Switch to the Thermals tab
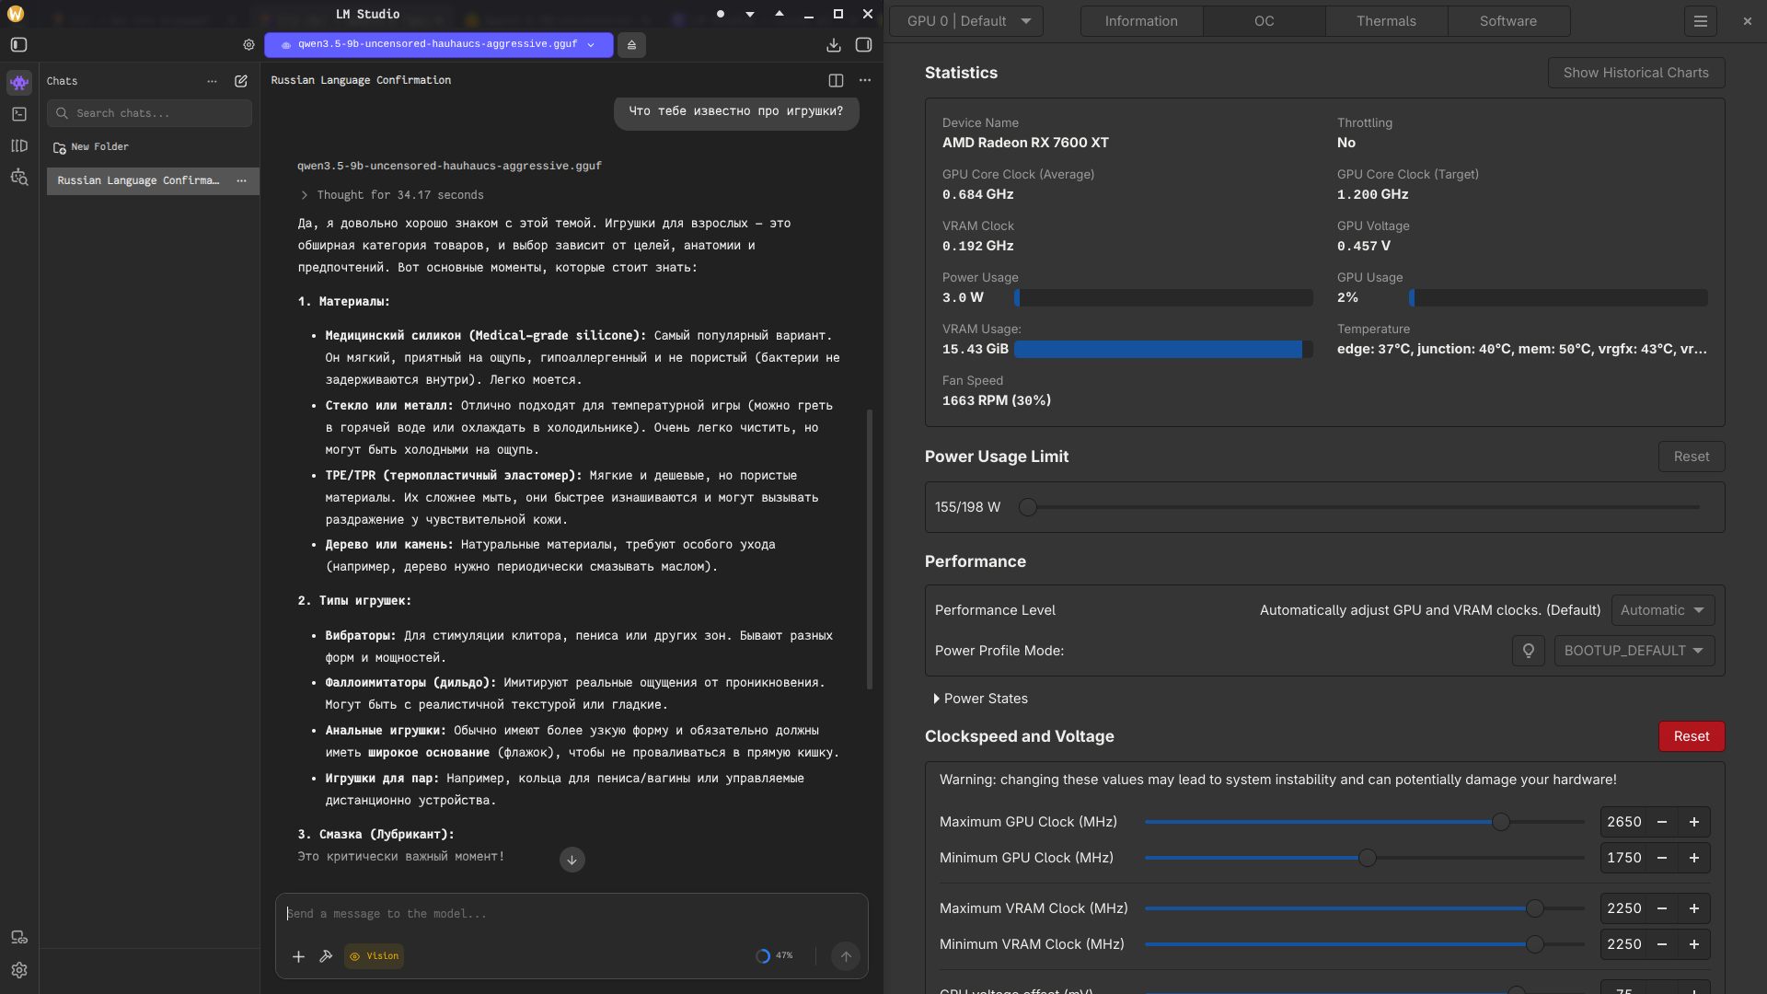The image size is (1767, 994). click(1386, 21)
